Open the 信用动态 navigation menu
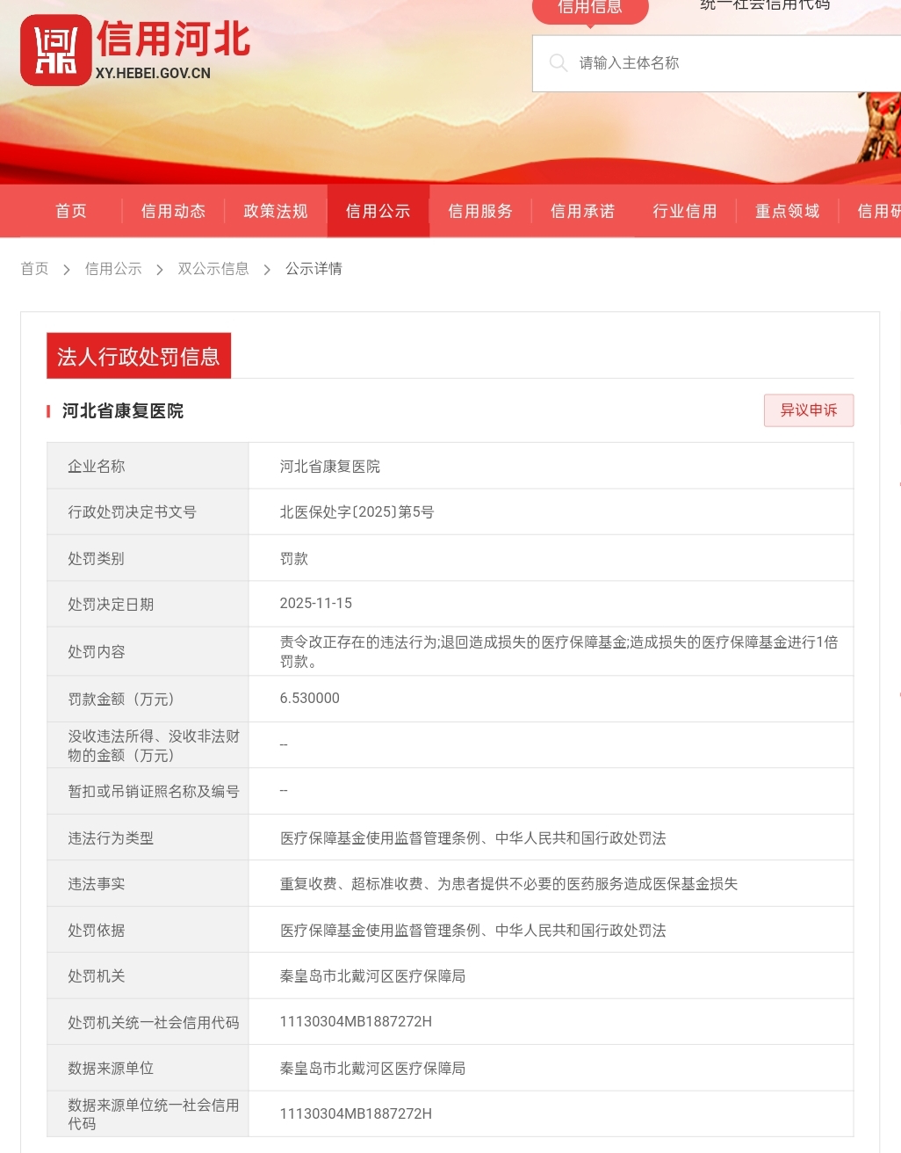The image size is (901, 1153). pyautogui.click(x=173, y=211)
